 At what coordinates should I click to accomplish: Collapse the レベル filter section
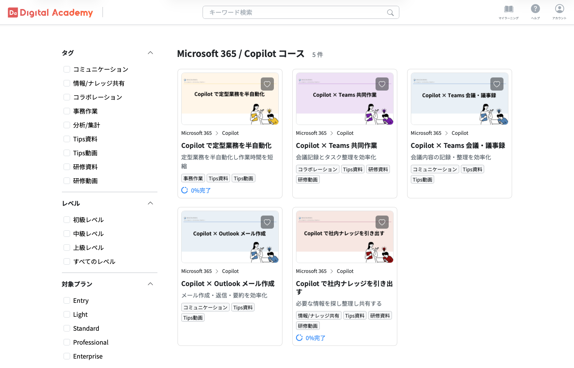(x=150, y=203)
